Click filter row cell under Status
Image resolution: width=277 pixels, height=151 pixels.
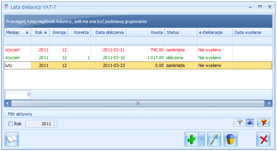tap(181, 41)
